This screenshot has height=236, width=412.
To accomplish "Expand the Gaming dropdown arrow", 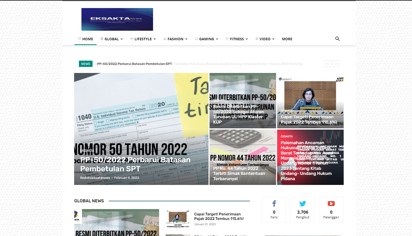I will click(x=217, y=39).
